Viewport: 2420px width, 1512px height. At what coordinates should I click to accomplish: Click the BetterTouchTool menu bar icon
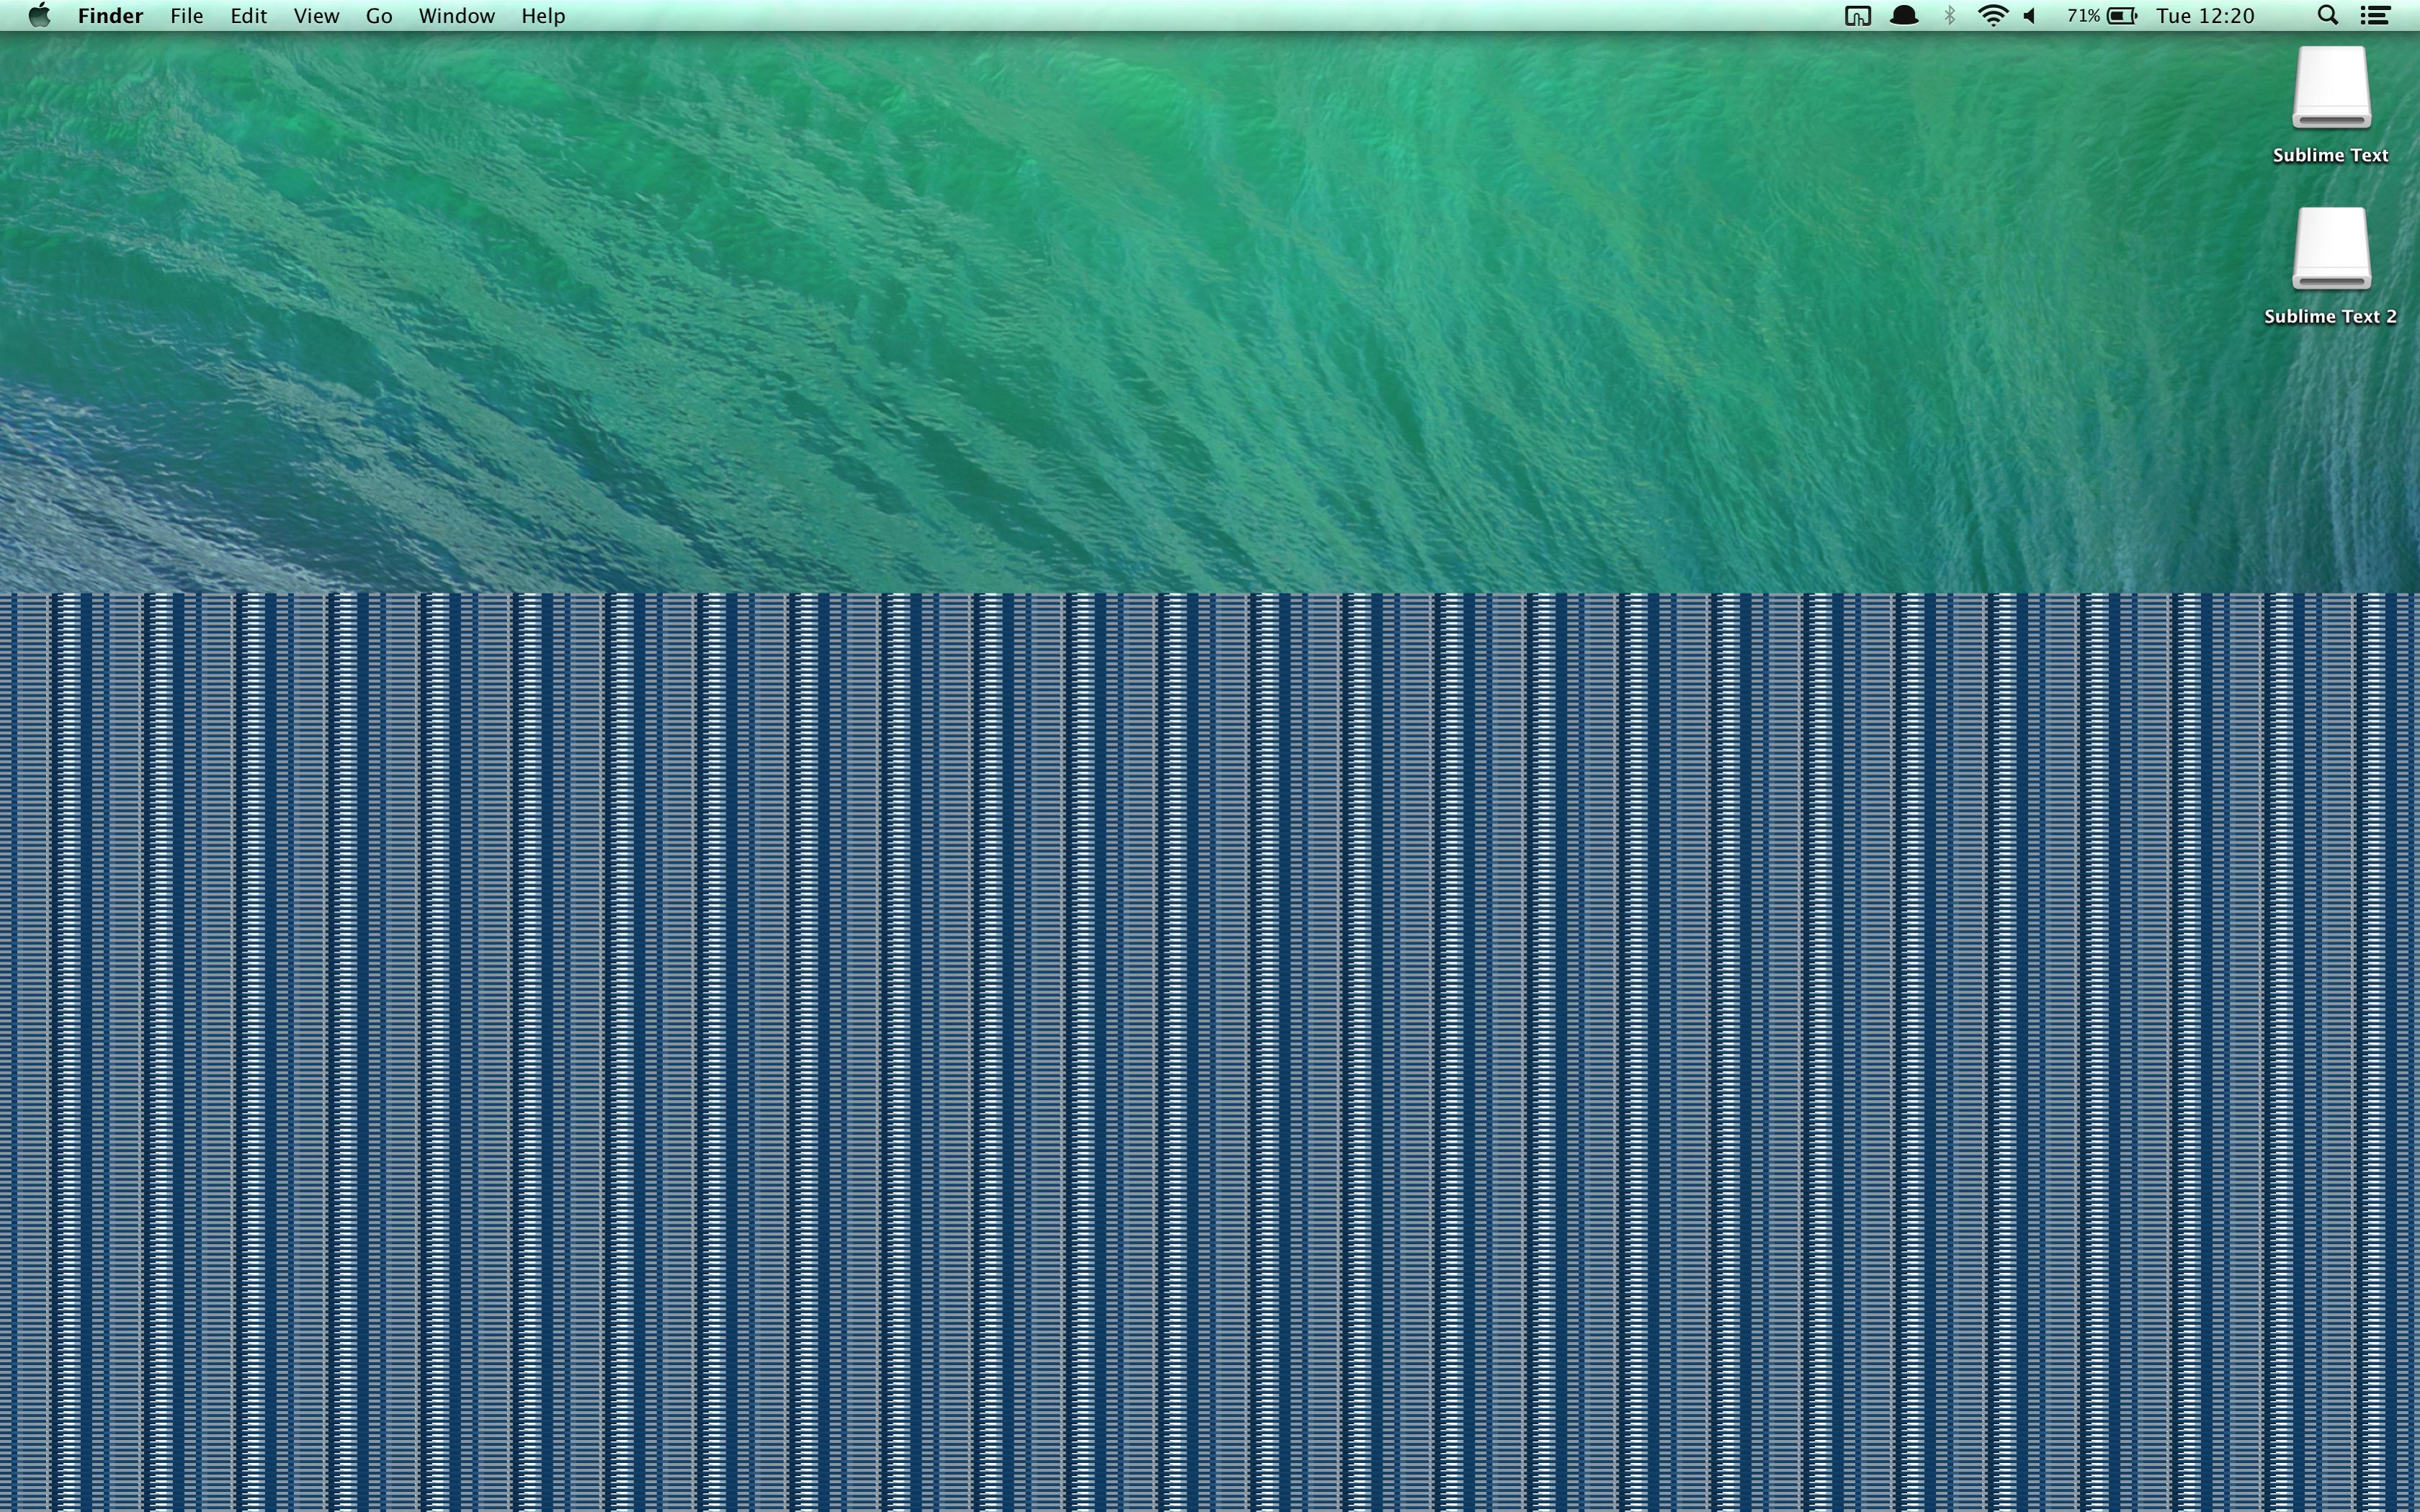click(1857, 16)
